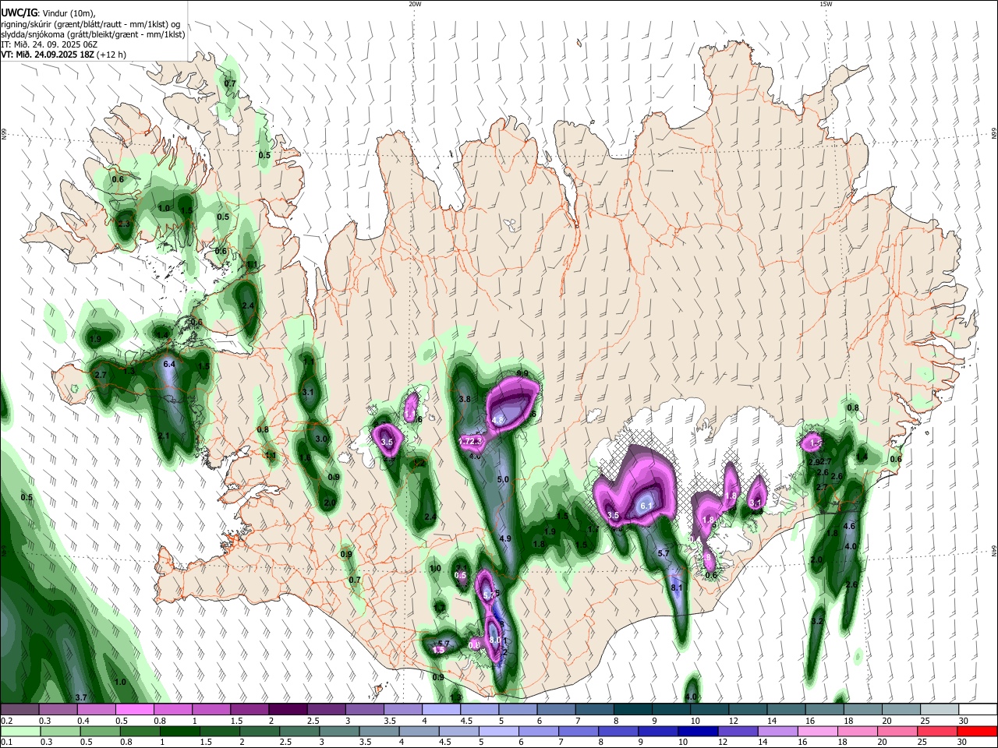Click the UWC/IG title in the header
This screenshot has height=748, width=998.
pyautogui.click(x=18, y=12)
